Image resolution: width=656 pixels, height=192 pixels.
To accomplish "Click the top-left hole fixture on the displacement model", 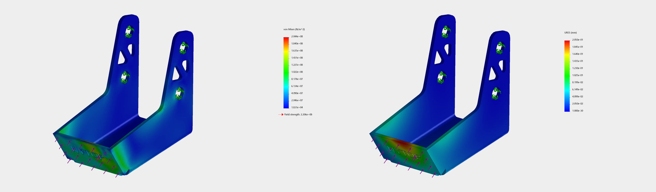I will (x=446, y=32).
